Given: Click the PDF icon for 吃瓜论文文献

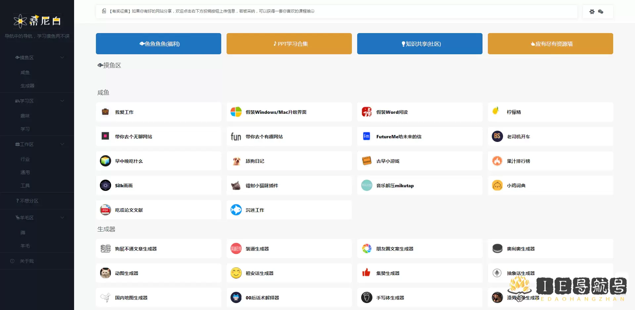Looking at the screenshot, I should [x=106, y=210].
